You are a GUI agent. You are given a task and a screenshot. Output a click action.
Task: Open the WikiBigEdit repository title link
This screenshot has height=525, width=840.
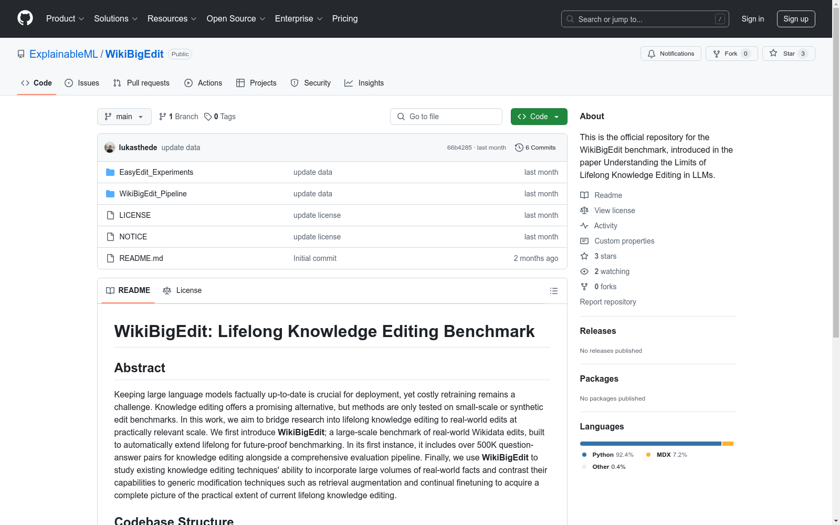click(134, 54)
